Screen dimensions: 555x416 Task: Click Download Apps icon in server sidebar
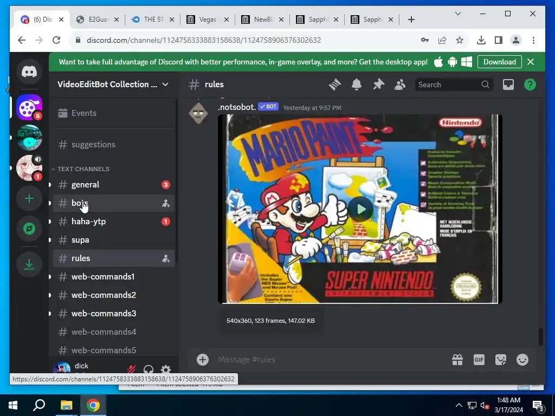tap(29, 264)
